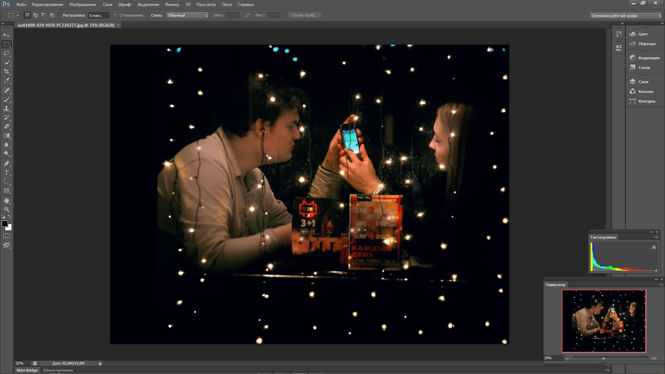The width and height of the screenshot is (665, 374).
Task: Toggle Quick Mask mode icon
Action: (7, 236)
